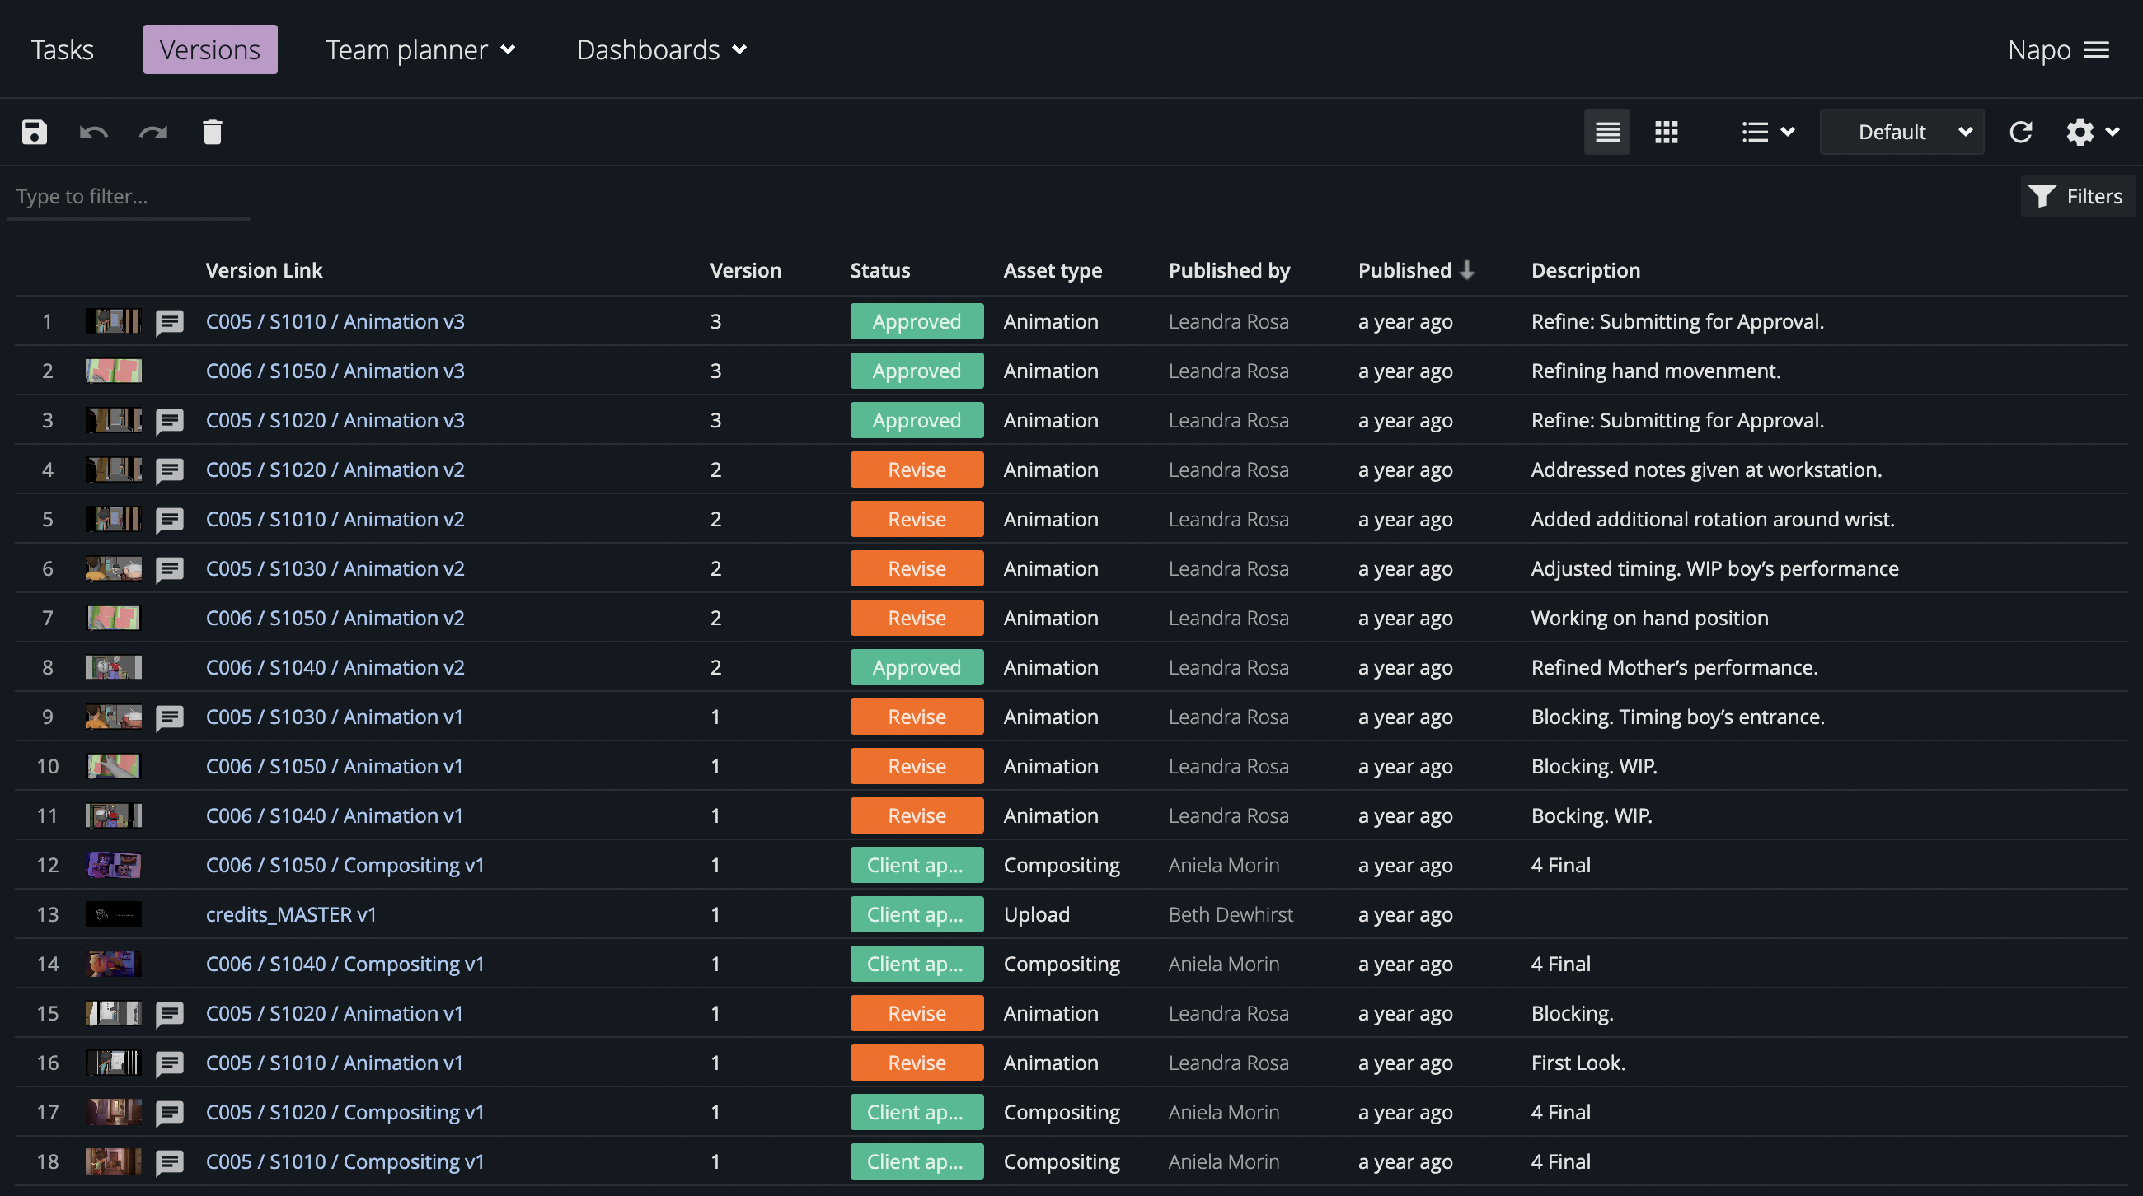
Task: Click the refresh reload icon
Action: 2021,131
